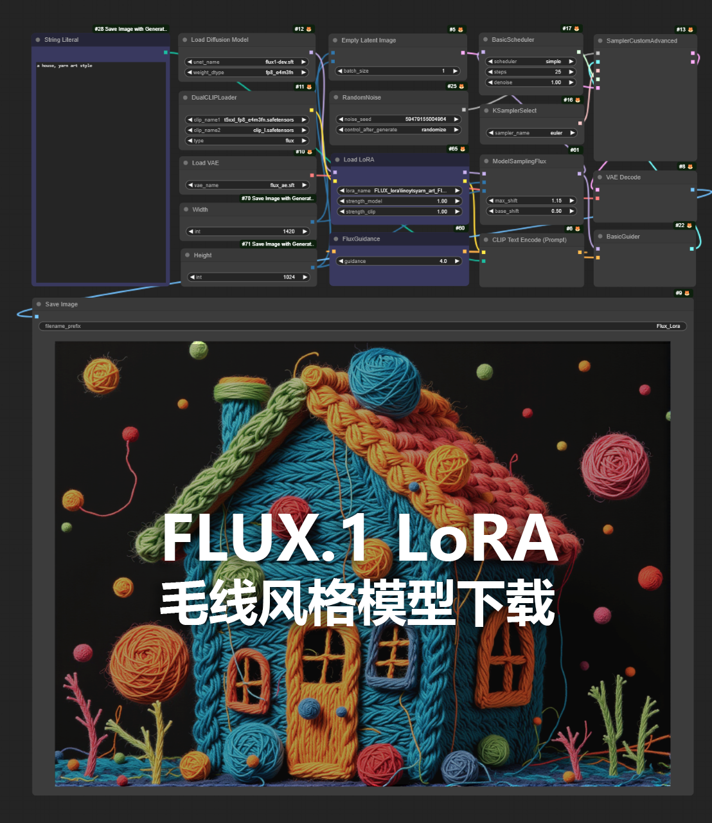Open the clip_name1 model dropdown
Screen dimensions: 712x823
click(247, 120)
